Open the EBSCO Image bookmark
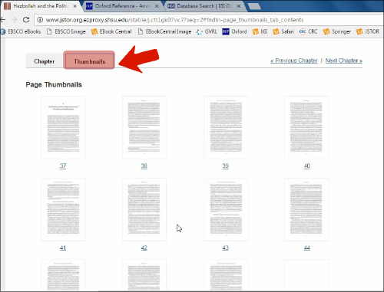 (x=67, y=31)
